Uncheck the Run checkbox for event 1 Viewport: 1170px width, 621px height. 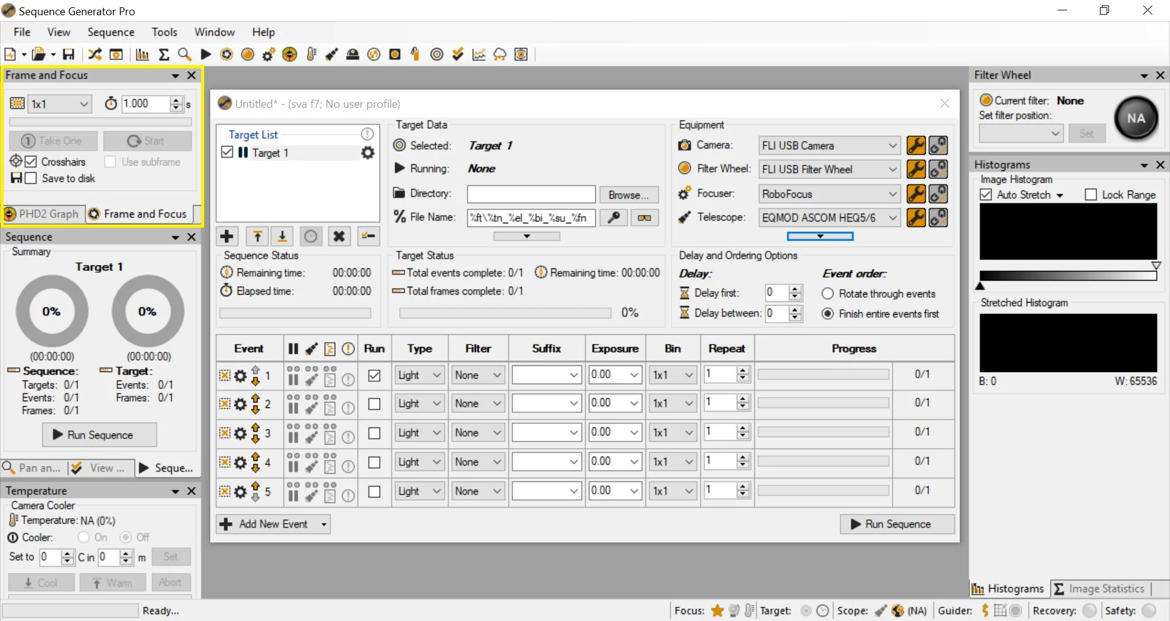coord(374,376)
